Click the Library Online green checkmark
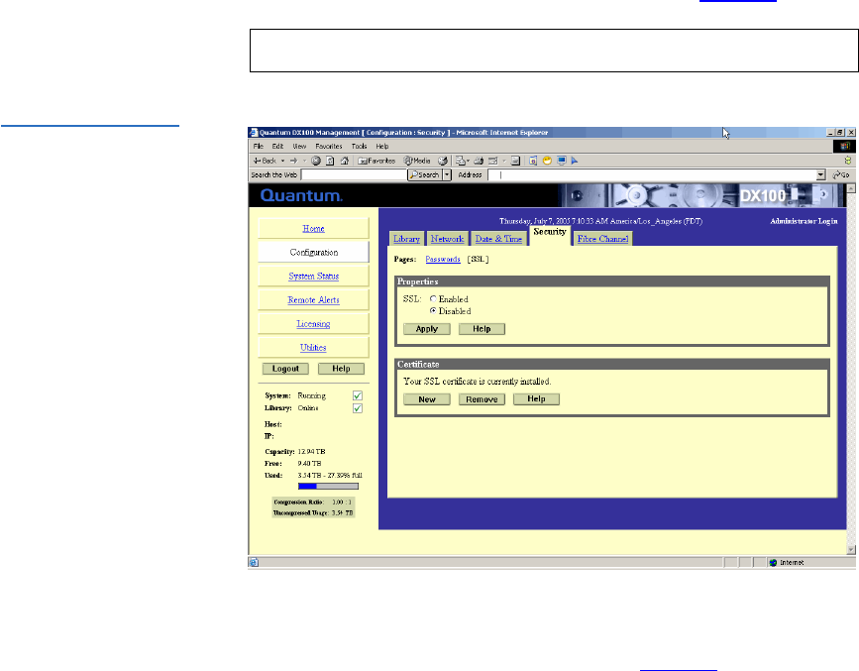This screenshot has width=859, height=671. coord(358,408)
